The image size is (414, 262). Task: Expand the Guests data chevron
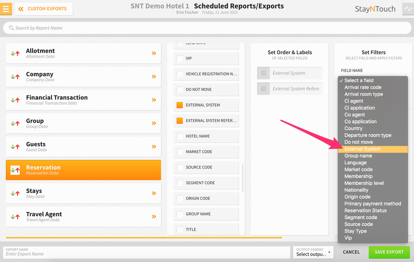(154, 147)
